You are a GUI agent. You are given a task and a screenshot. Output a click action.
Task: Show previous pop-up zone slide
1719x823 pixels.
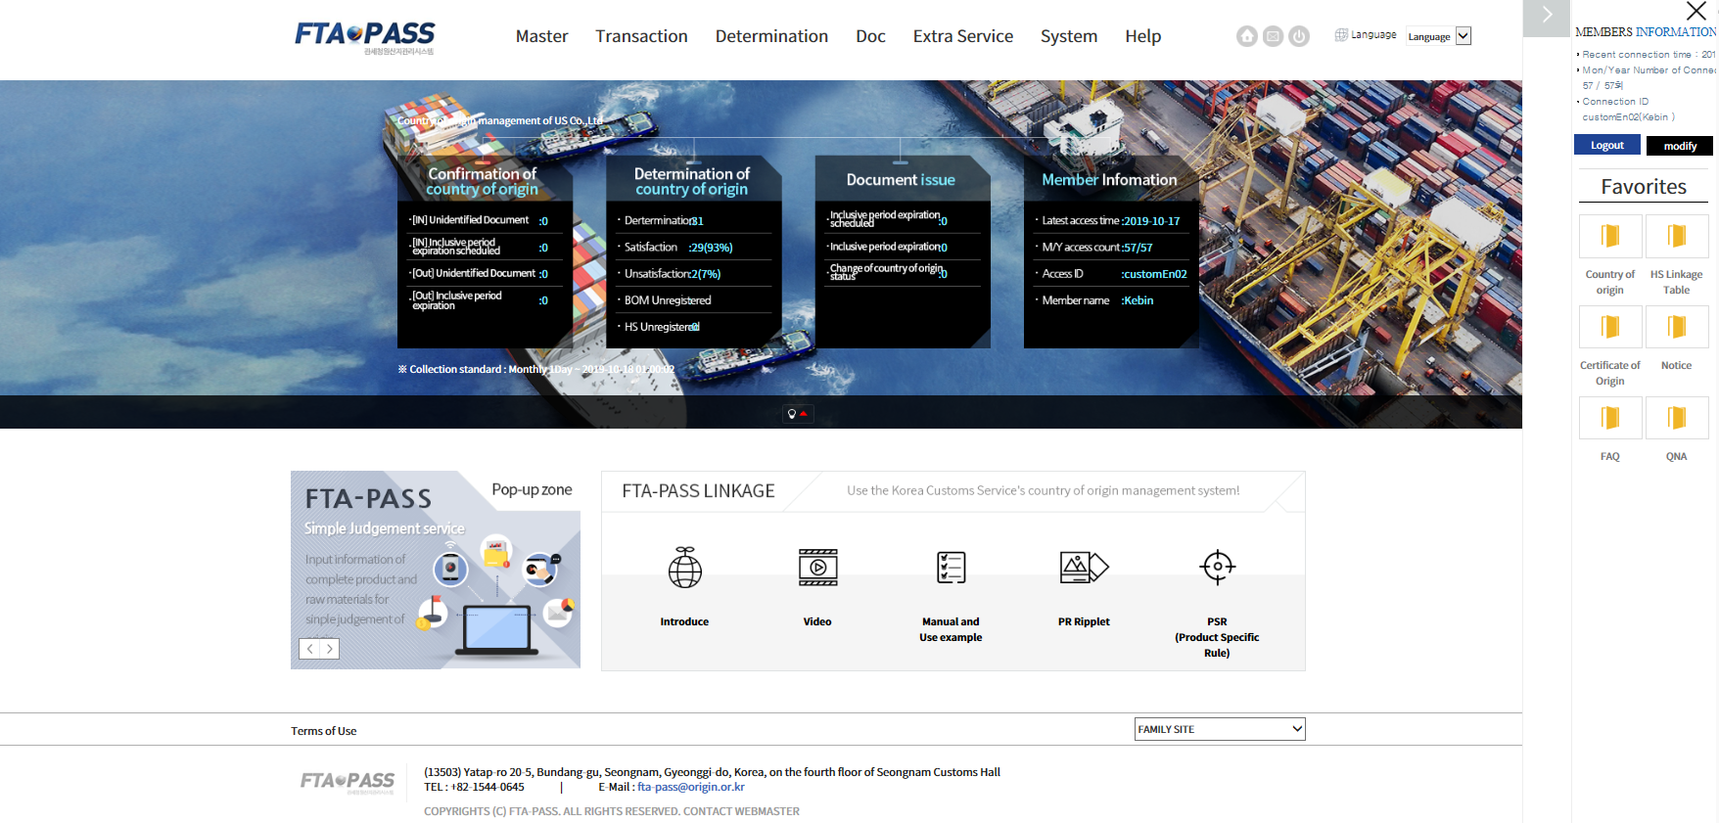309,649
